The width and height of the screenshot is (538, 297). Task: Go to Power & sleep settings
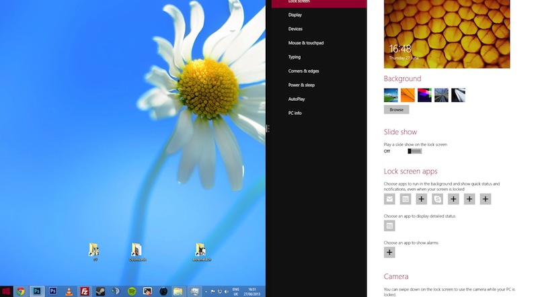point(301,85)
